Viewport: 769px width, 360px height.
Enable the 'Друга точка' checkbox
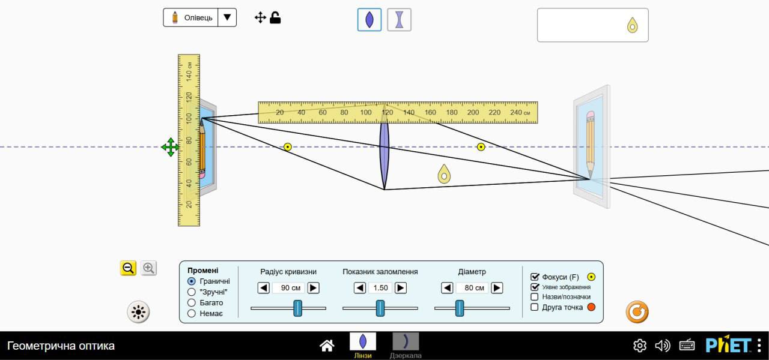[535, 307]
